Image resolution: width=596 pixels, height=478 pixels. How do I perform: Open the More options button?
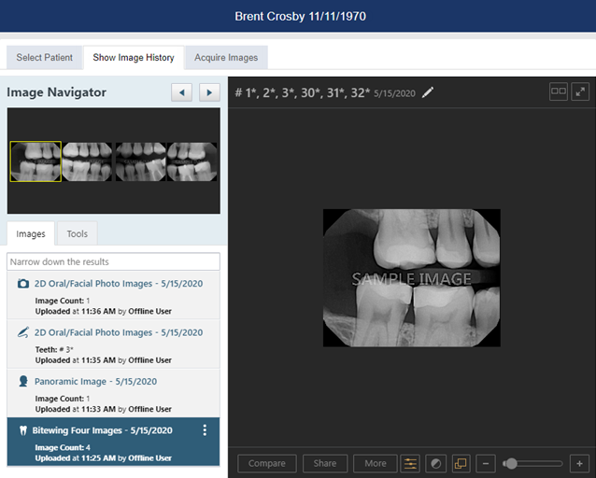376,464
